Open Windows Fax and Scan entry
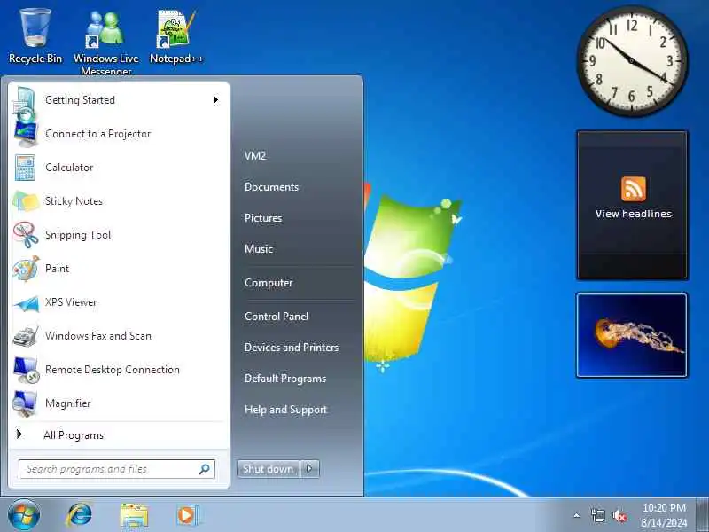The image size is (709, 532). pyautogui.click(x=119, y=336)
